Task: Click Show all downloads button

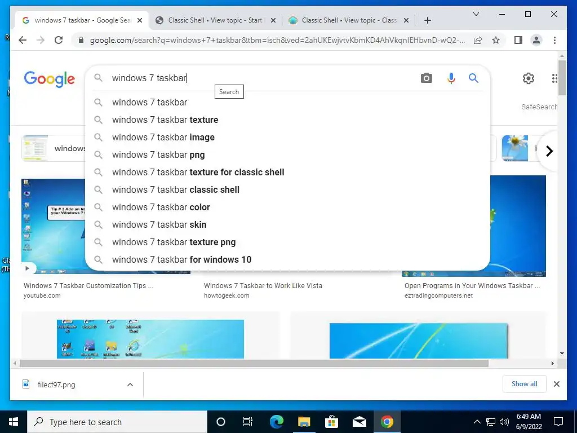Action: [x=524, y=384]
